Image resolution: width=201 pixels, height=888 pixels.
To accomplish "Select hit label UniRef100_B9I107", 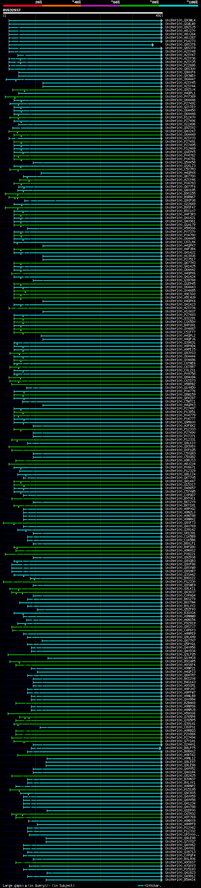I will (x=180, y=211).
